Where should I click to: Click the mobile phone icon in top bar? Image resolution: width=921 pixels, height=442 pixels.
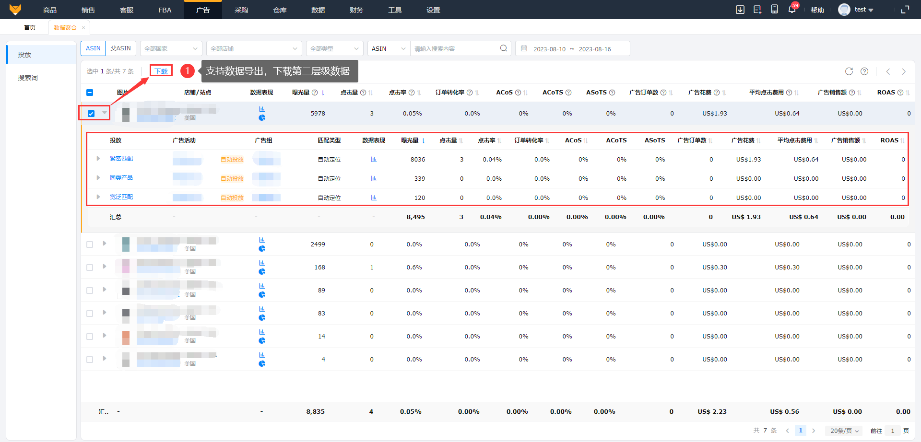(774, 10)
